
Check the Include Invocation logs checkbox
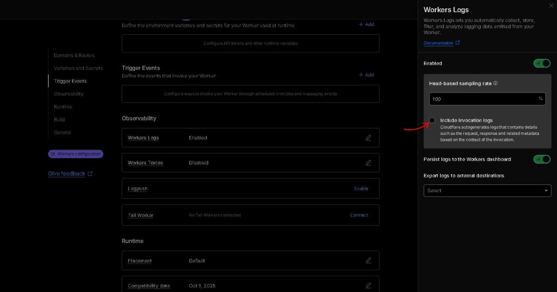pos(432,120)
